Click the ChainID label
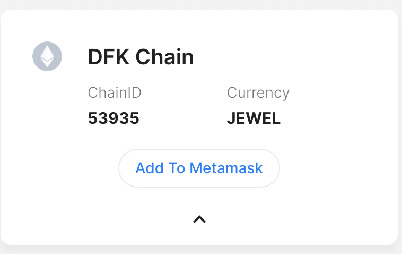The height and width of the screenshot is (254, 402). tap(115, 92)
